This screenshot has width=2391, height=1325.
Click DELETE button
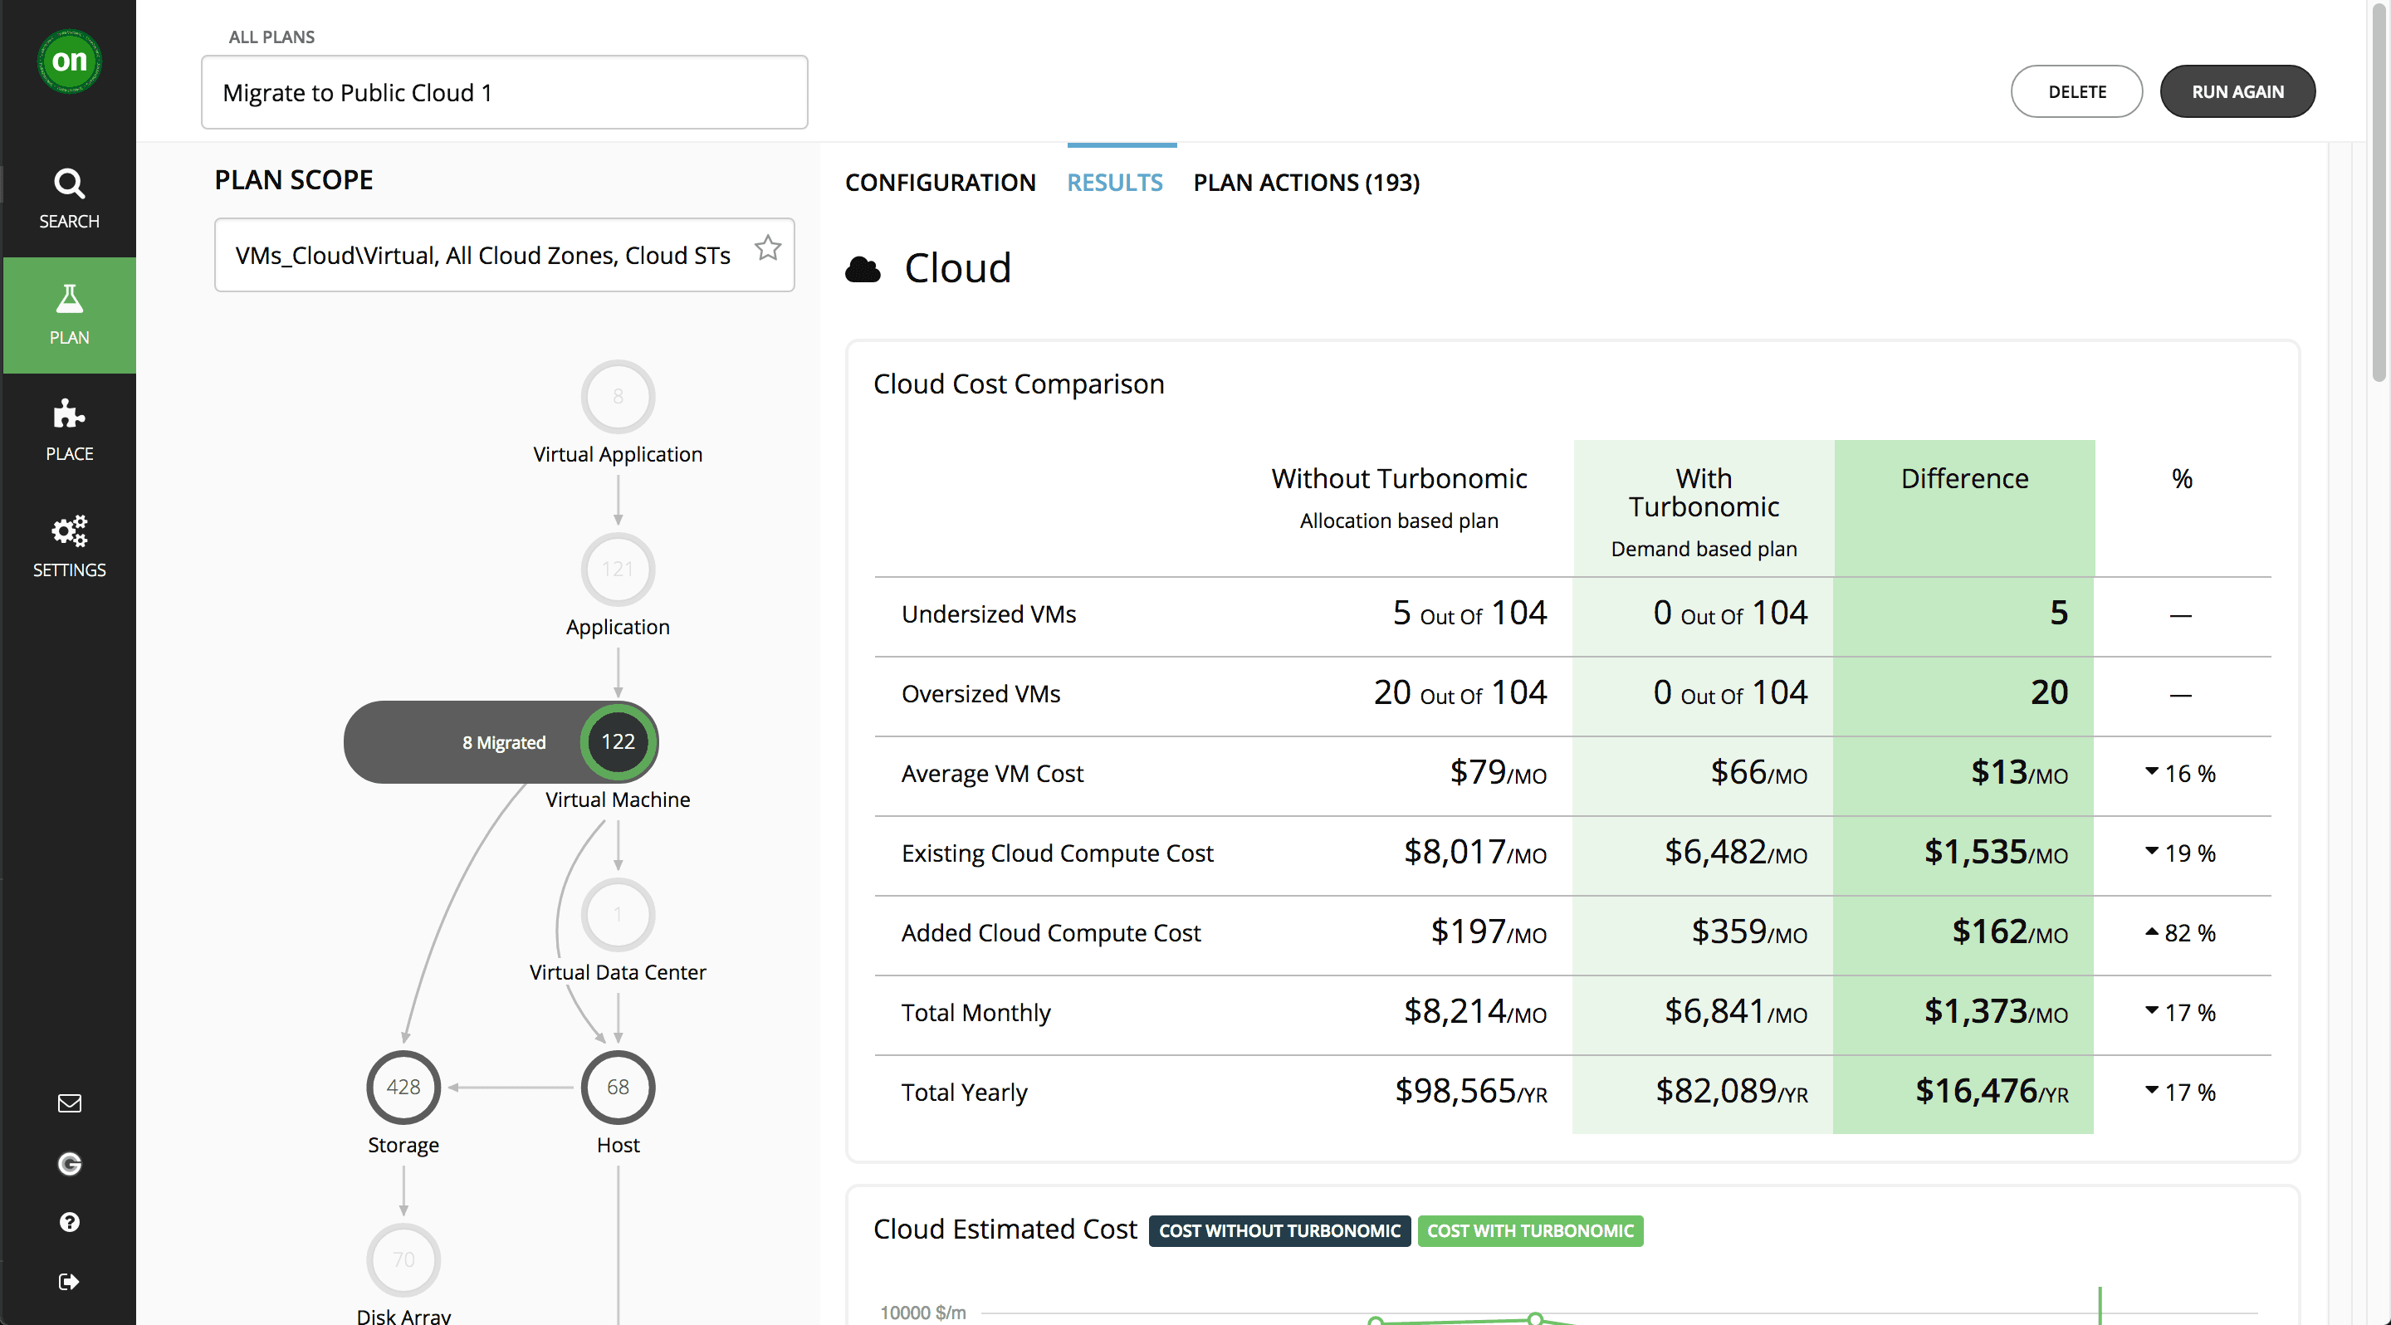pyautogui.click(x=2078, y=91)
